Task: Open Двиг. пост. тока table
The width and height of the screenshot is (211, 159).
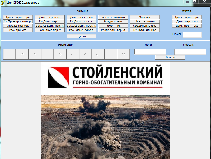Action: (81, 17)
